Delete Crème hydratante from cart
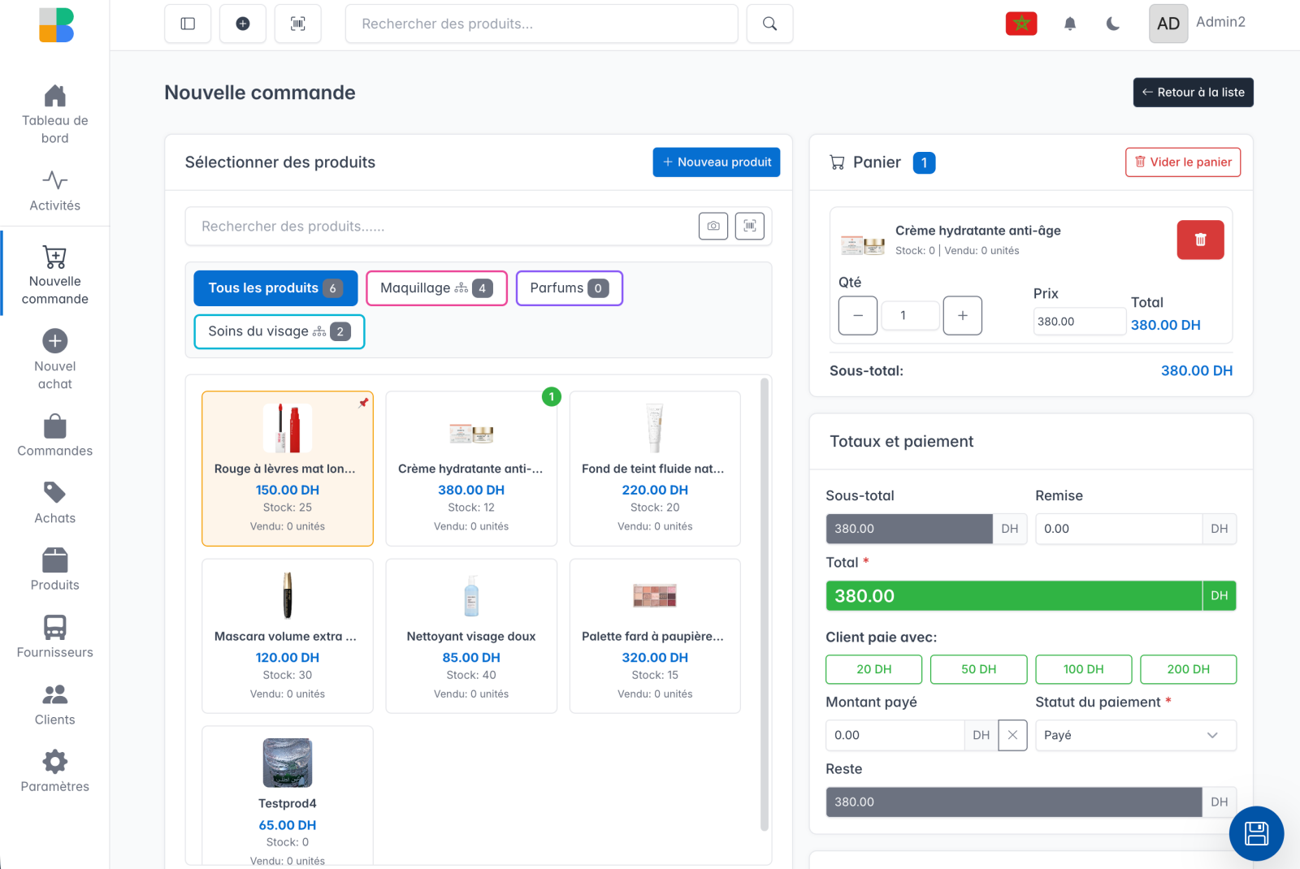 pos(1200,240)
